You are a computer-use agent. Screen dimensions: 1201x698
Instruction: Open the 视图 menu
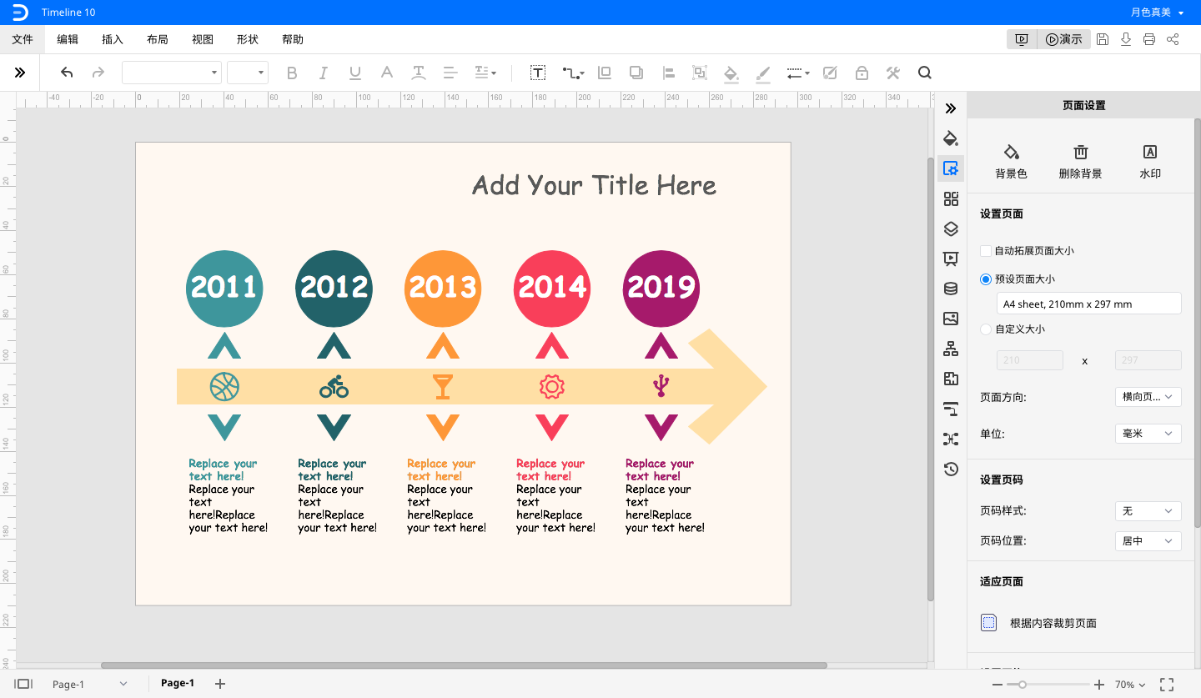tap(203, 39)
